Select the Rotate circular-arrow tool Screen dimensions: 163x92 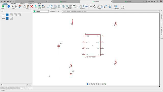click(x=94, y=6)
